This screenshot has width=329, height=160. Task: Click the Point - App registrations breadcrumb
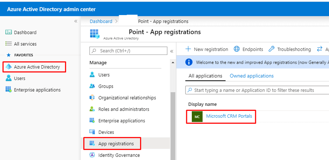coord(163,21)
